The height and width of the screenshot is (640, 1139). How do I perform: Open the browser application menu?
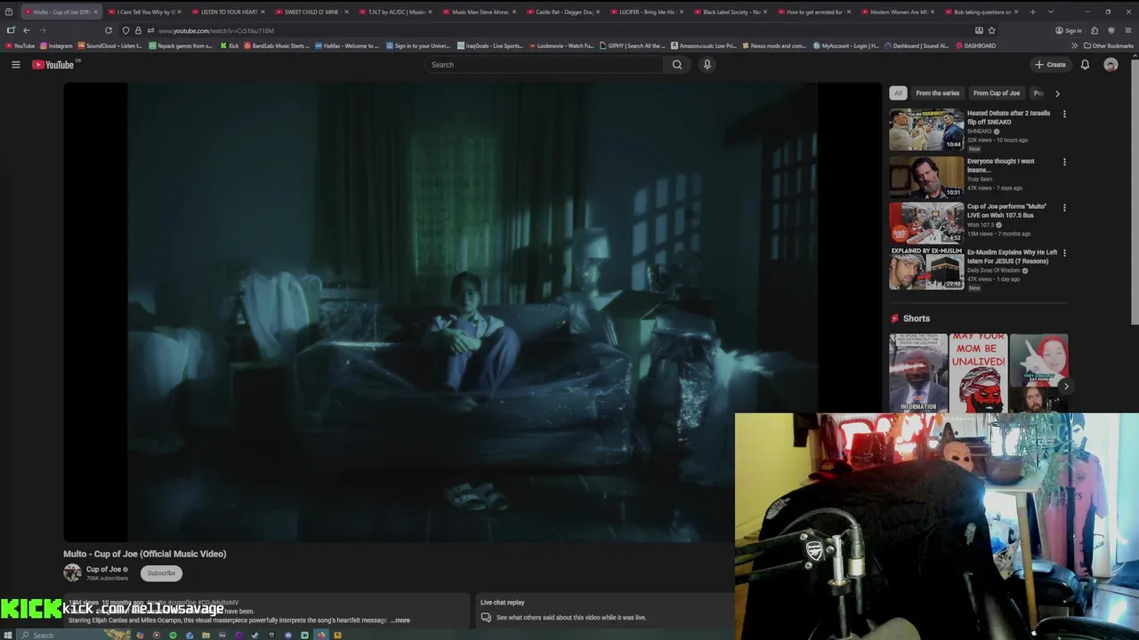click(1128, 30)
